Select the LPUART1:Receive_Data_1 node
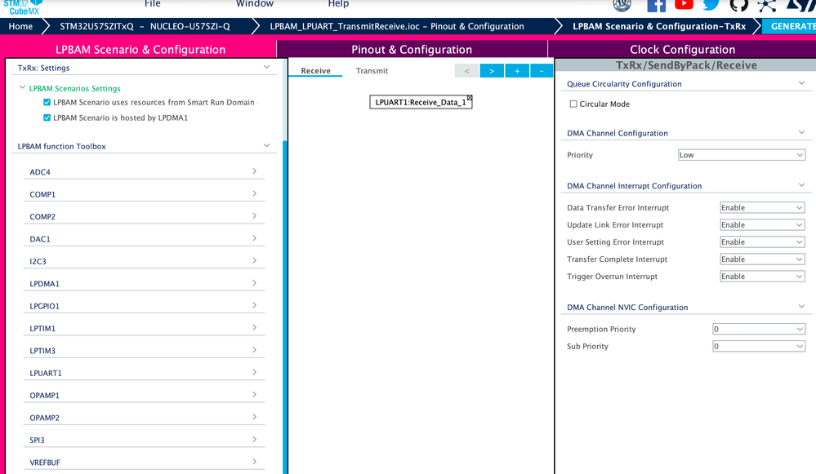Screen dimensions: 816x474 pos(420,103)
